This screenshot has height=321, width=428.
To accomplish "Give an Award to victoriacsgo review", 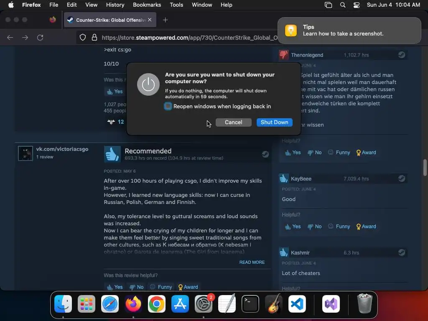I will [188, 287].
